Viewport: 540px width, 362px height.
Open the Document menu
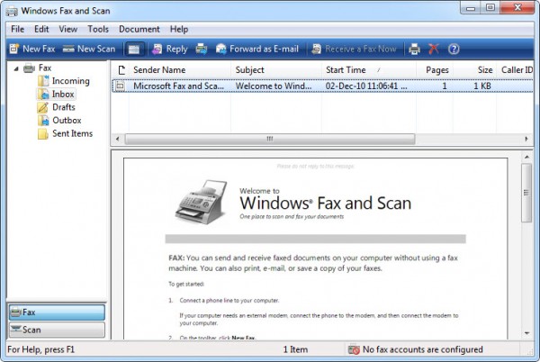pyautogui.click(x=139, y=30)
